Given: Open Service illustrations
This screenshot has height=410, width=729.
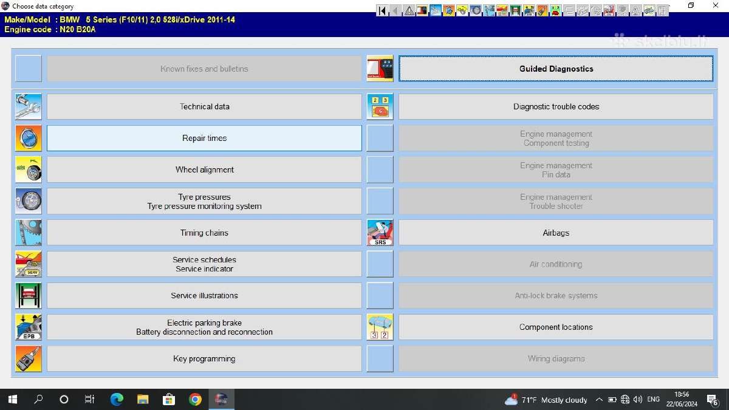Looking at the screenshot, I should click(204, 296).
